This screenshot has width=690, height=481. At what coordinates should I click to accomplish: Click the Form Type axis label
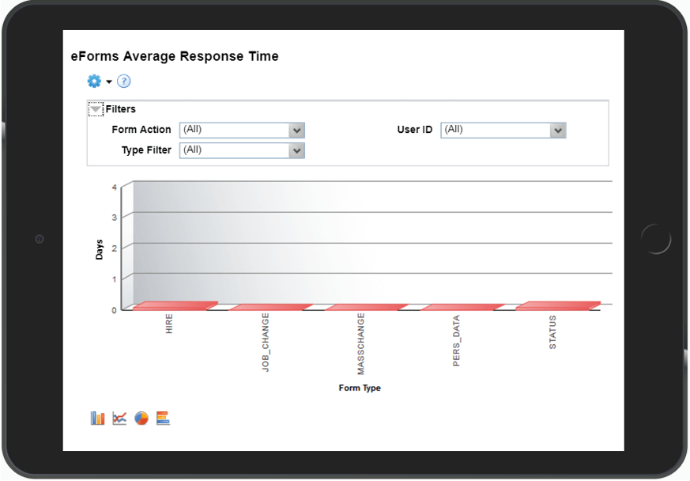pos(360,388)
